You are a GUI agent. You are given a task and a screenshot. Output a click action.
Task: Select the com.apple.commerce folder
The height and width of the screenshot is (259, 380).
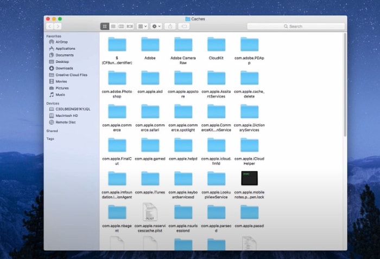click(x=117, y=112)
